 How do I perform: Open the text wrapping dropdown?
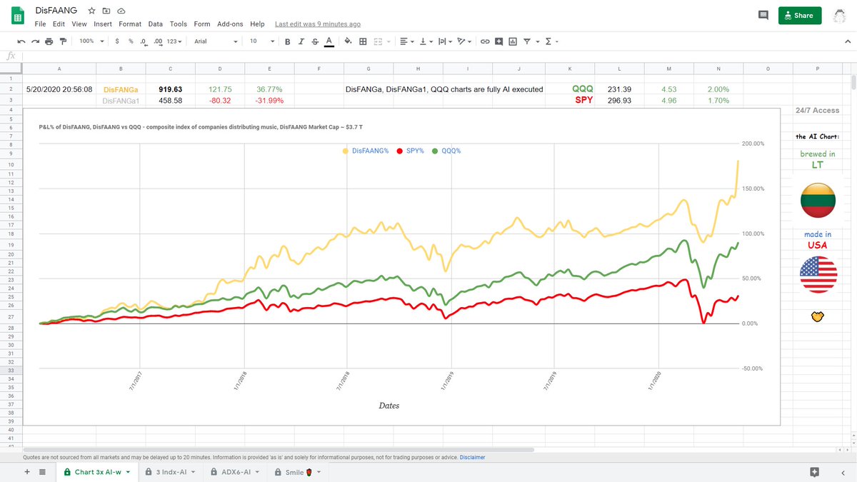(x=444, y=41)
